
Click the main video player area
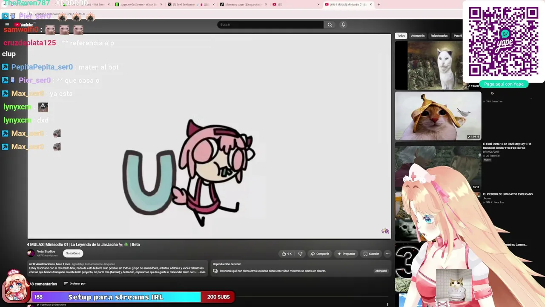(x=209, y=136)
